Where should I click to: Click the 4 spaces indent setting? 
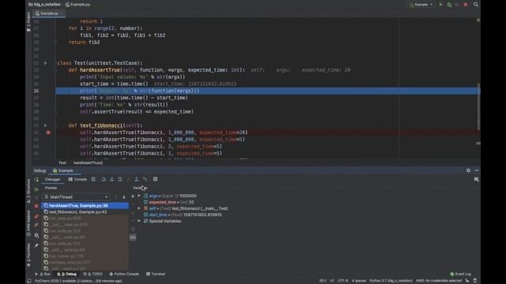(x=358, y=281)
